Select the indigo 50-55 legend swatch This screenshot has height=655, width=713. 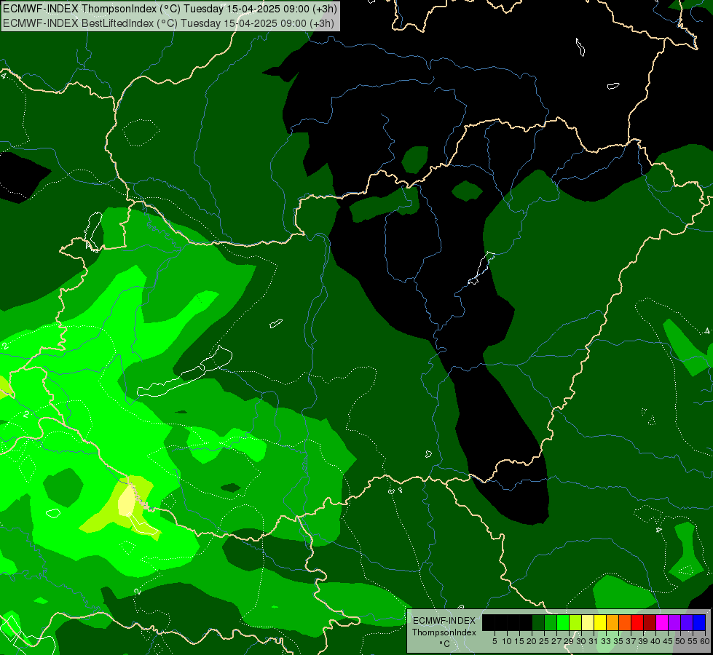(x=687, y=622)
